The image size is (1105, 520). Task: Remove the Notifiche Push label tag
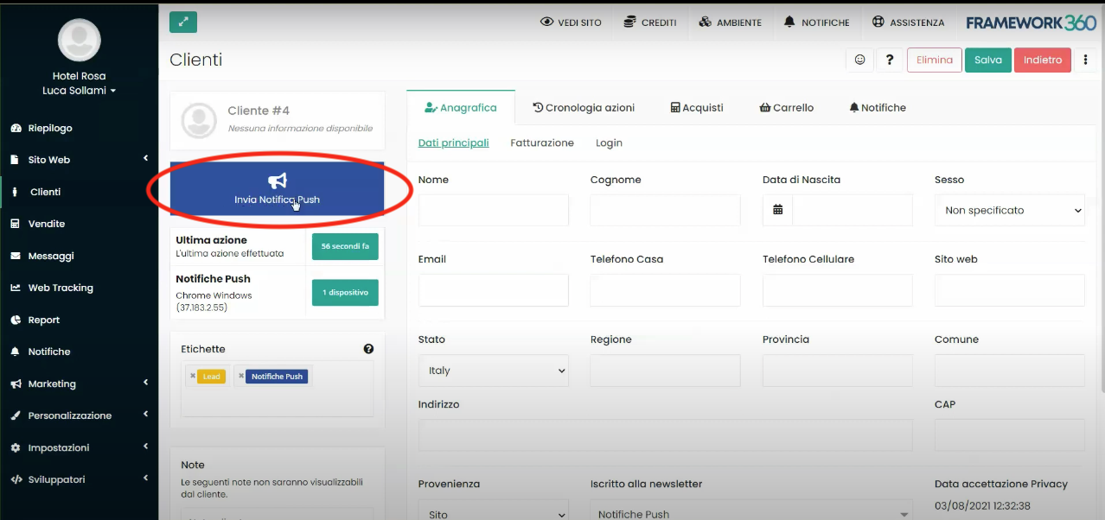(241, 377)
